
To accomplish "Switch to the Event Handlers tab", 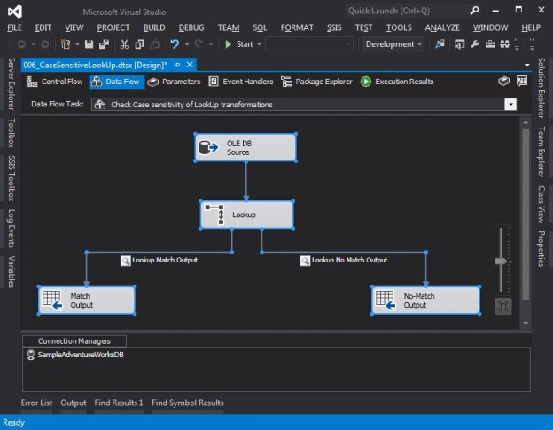I will click(241, 82).
